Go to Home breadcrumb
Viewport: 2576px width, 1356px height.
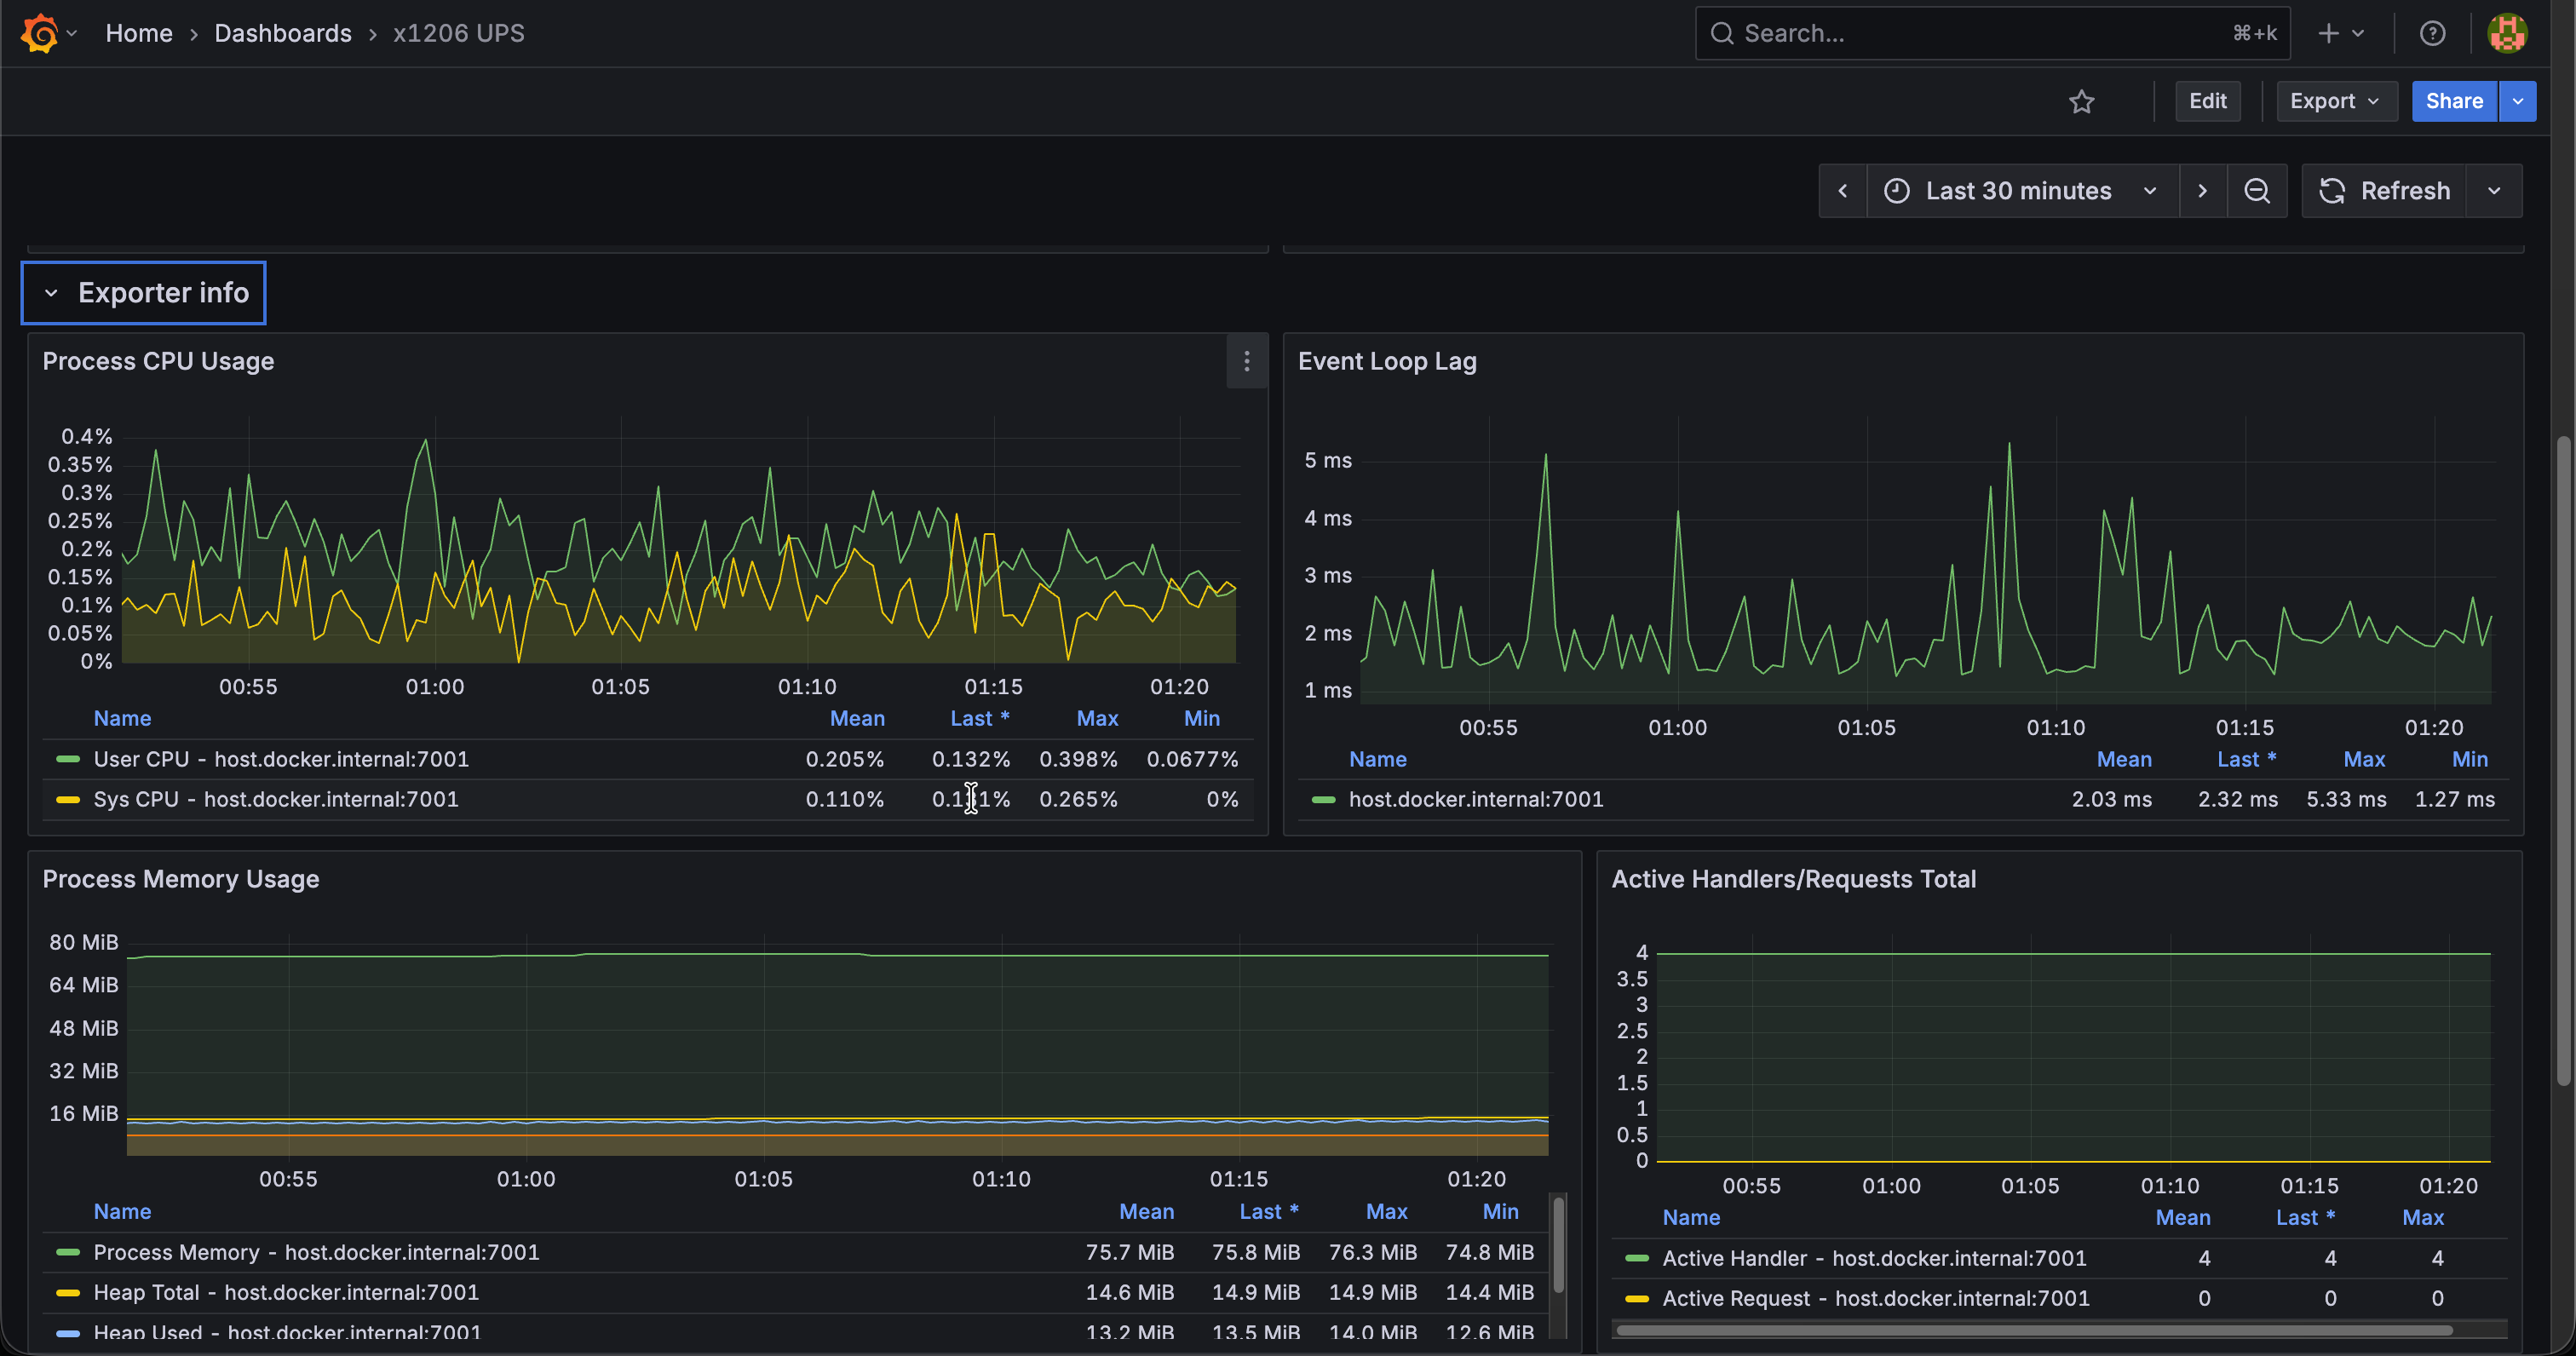(139, 33)
